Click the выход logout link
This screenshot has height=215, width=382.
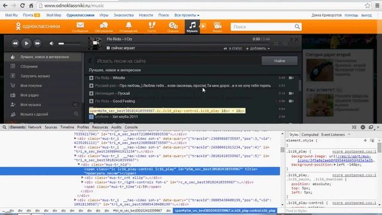tap(366, 15)
